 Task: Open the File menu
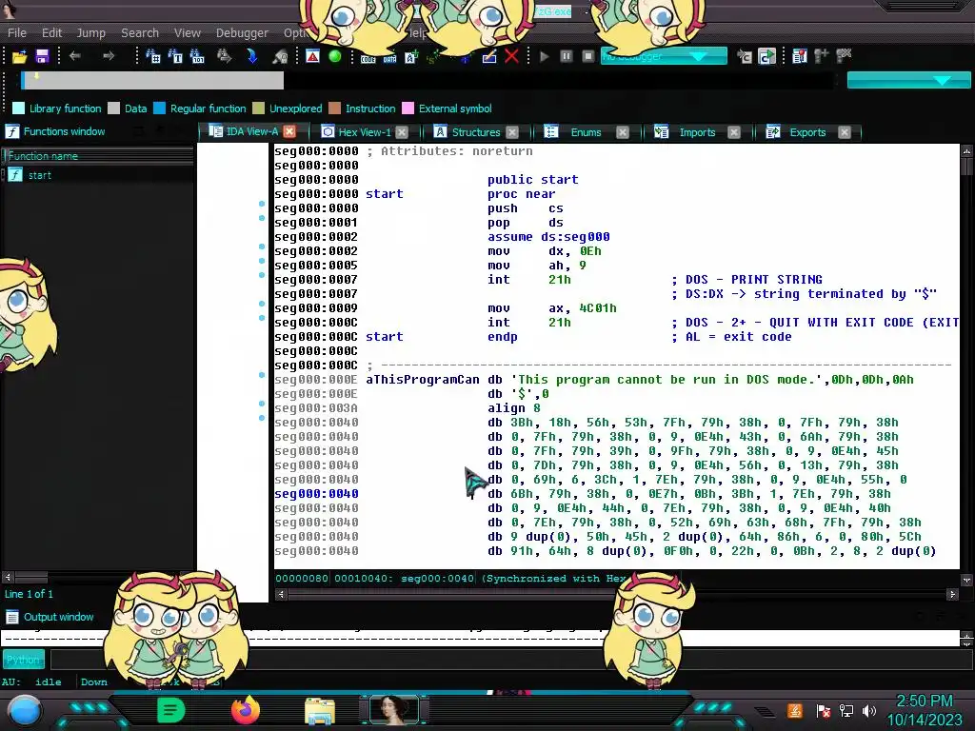tap(17, 33)
